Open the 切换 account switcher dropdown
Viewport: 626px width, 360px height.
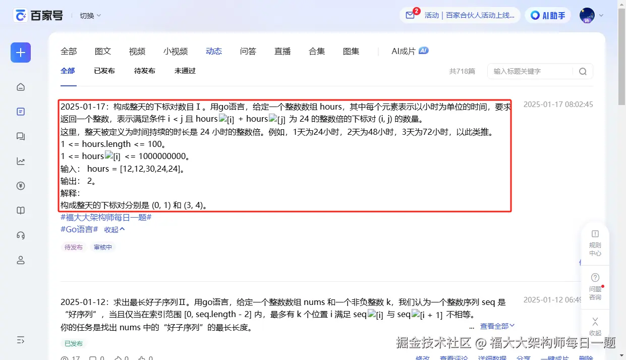89,15
